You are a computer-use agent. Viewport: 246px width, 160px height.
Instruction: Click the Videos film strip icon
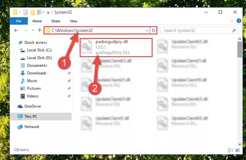pos(23,96)
